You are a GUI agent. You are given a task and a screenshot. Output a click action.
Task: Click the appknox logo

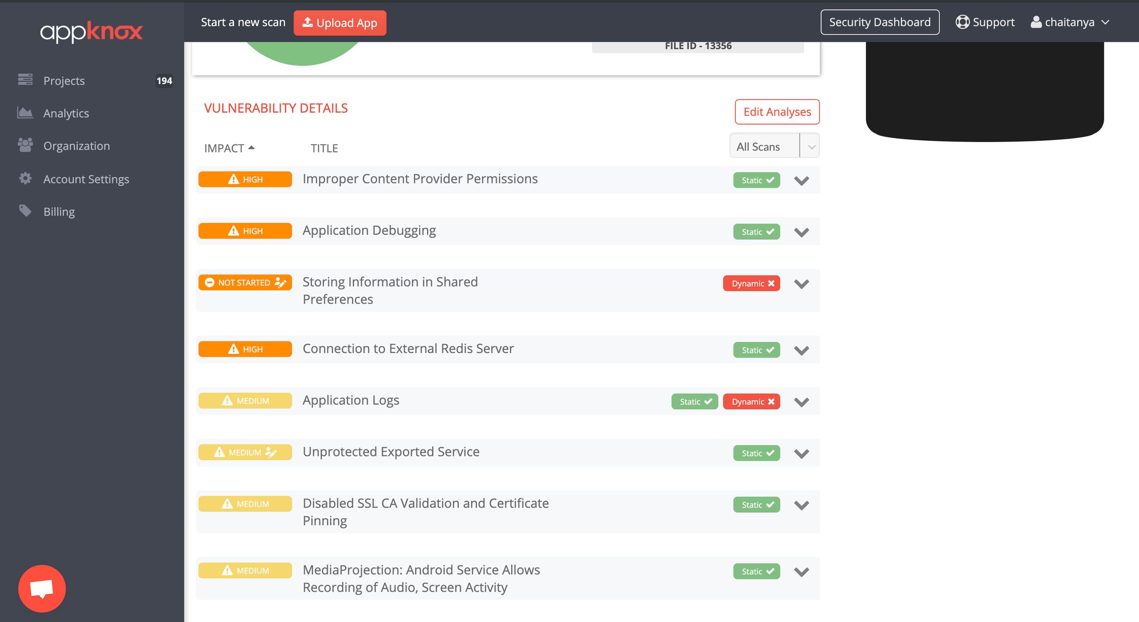tap(91, 31)
